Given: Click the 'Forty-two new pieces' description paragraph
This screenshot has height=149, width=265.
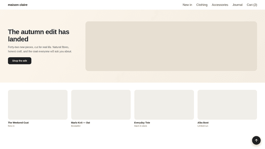Looking at the screenshot, I should pos(40,49).
